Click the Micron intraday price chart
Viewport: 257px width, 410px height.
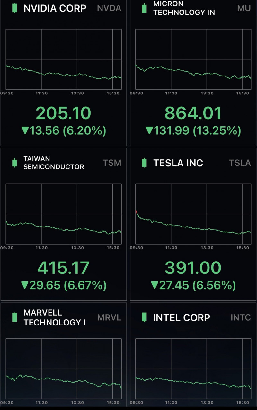click(193, 59)
